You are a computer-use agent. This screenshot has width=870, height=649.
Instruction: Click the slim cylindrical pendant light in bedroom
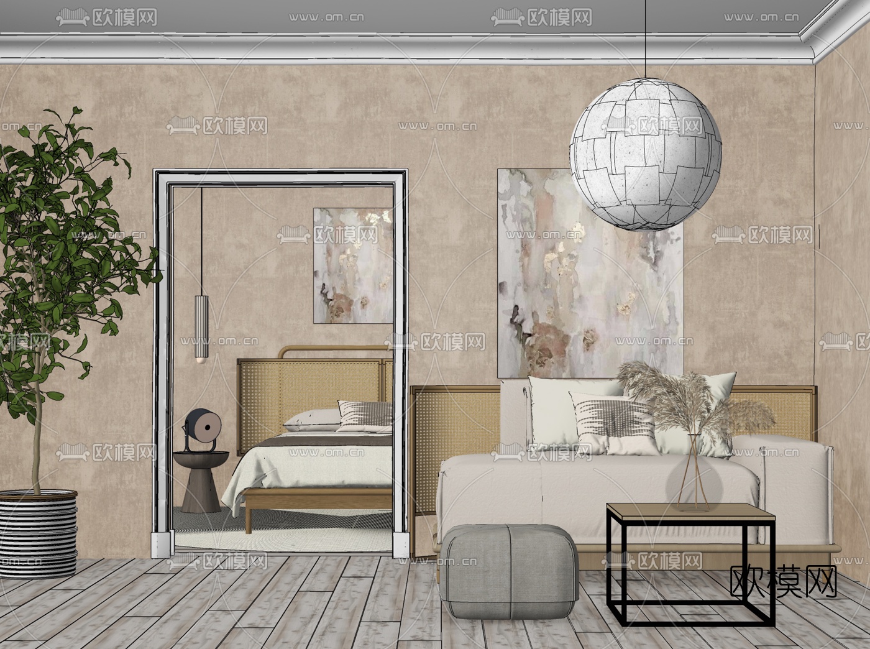pos(201,329)
